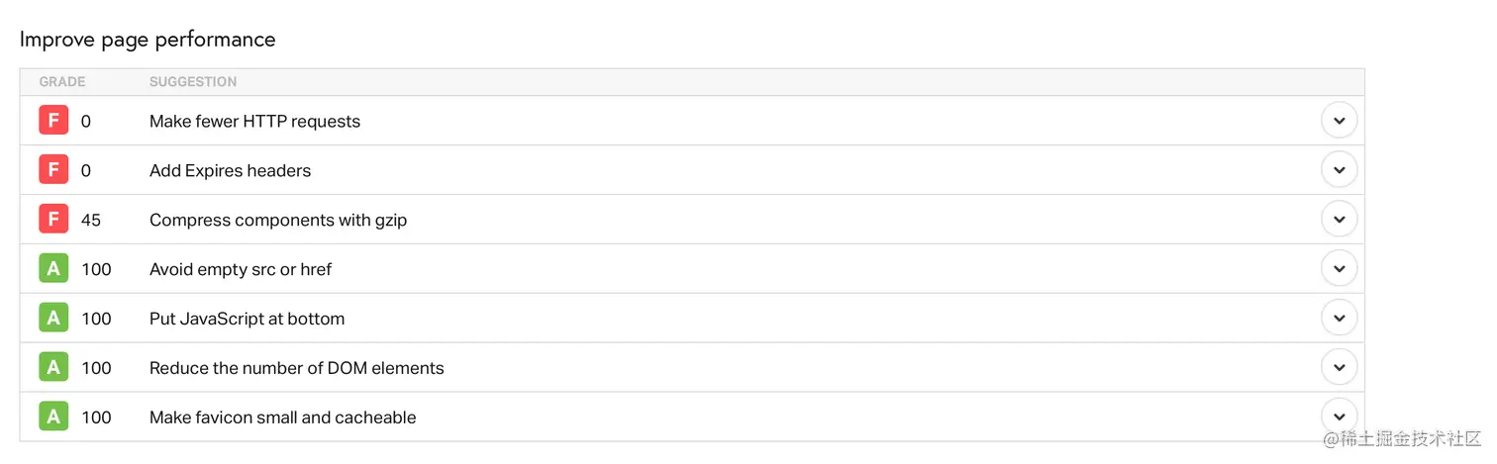Click the A badge beside Put JavaScript at bottom
1497x464 pixels.
click(x=53, y=319)
